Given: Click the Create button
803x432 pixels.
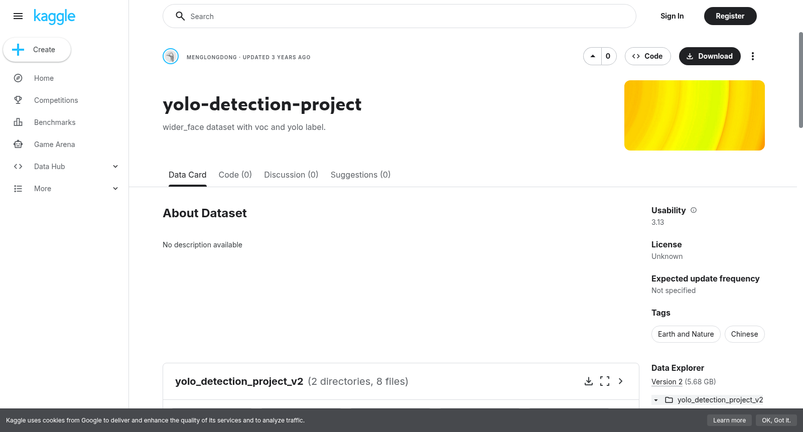Looking at the screenshot, I should point(37,50).
